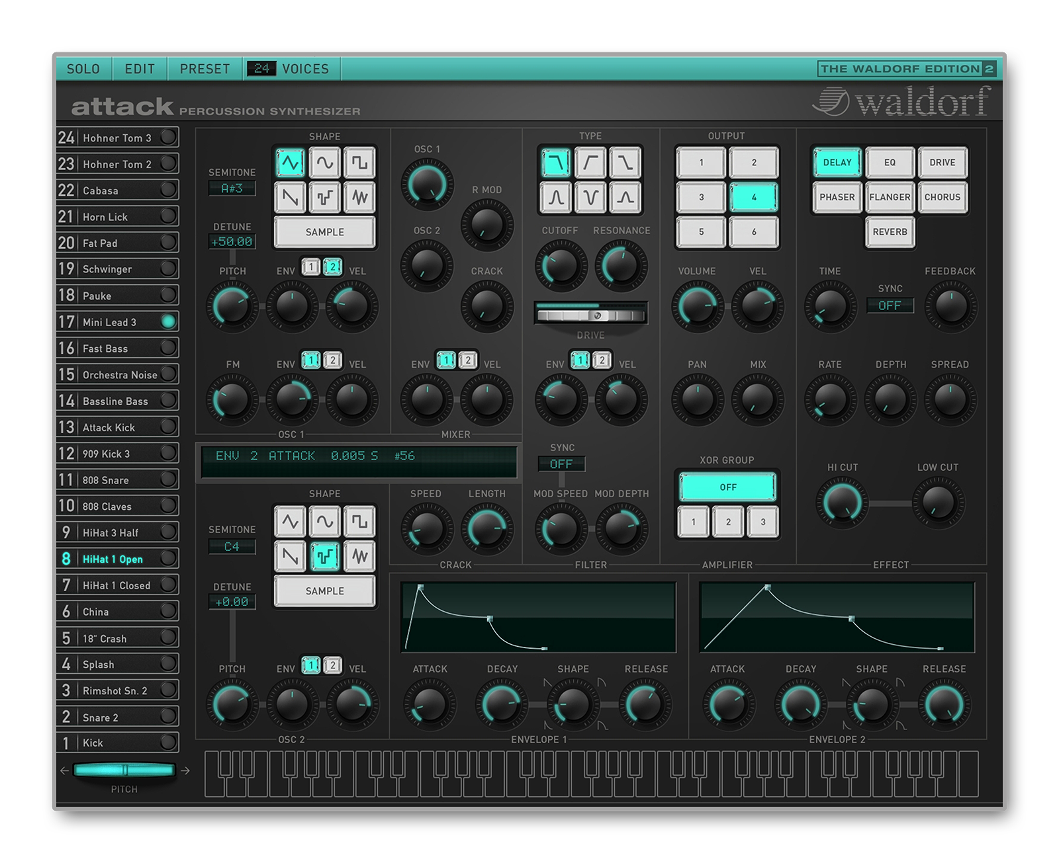This screenshot has width=1059, height=863.
Task: Open the EDIT menu
Action: tap(140, 69)
